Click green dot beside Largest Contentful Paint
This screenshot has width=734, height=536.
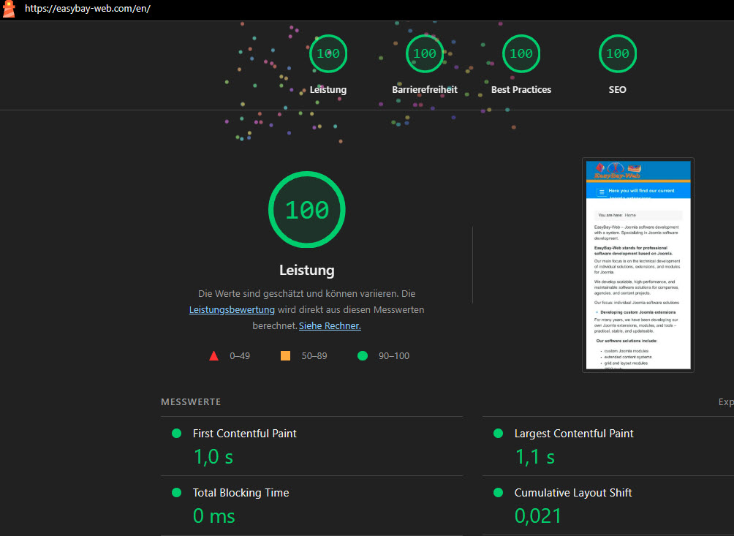(498, 434)
